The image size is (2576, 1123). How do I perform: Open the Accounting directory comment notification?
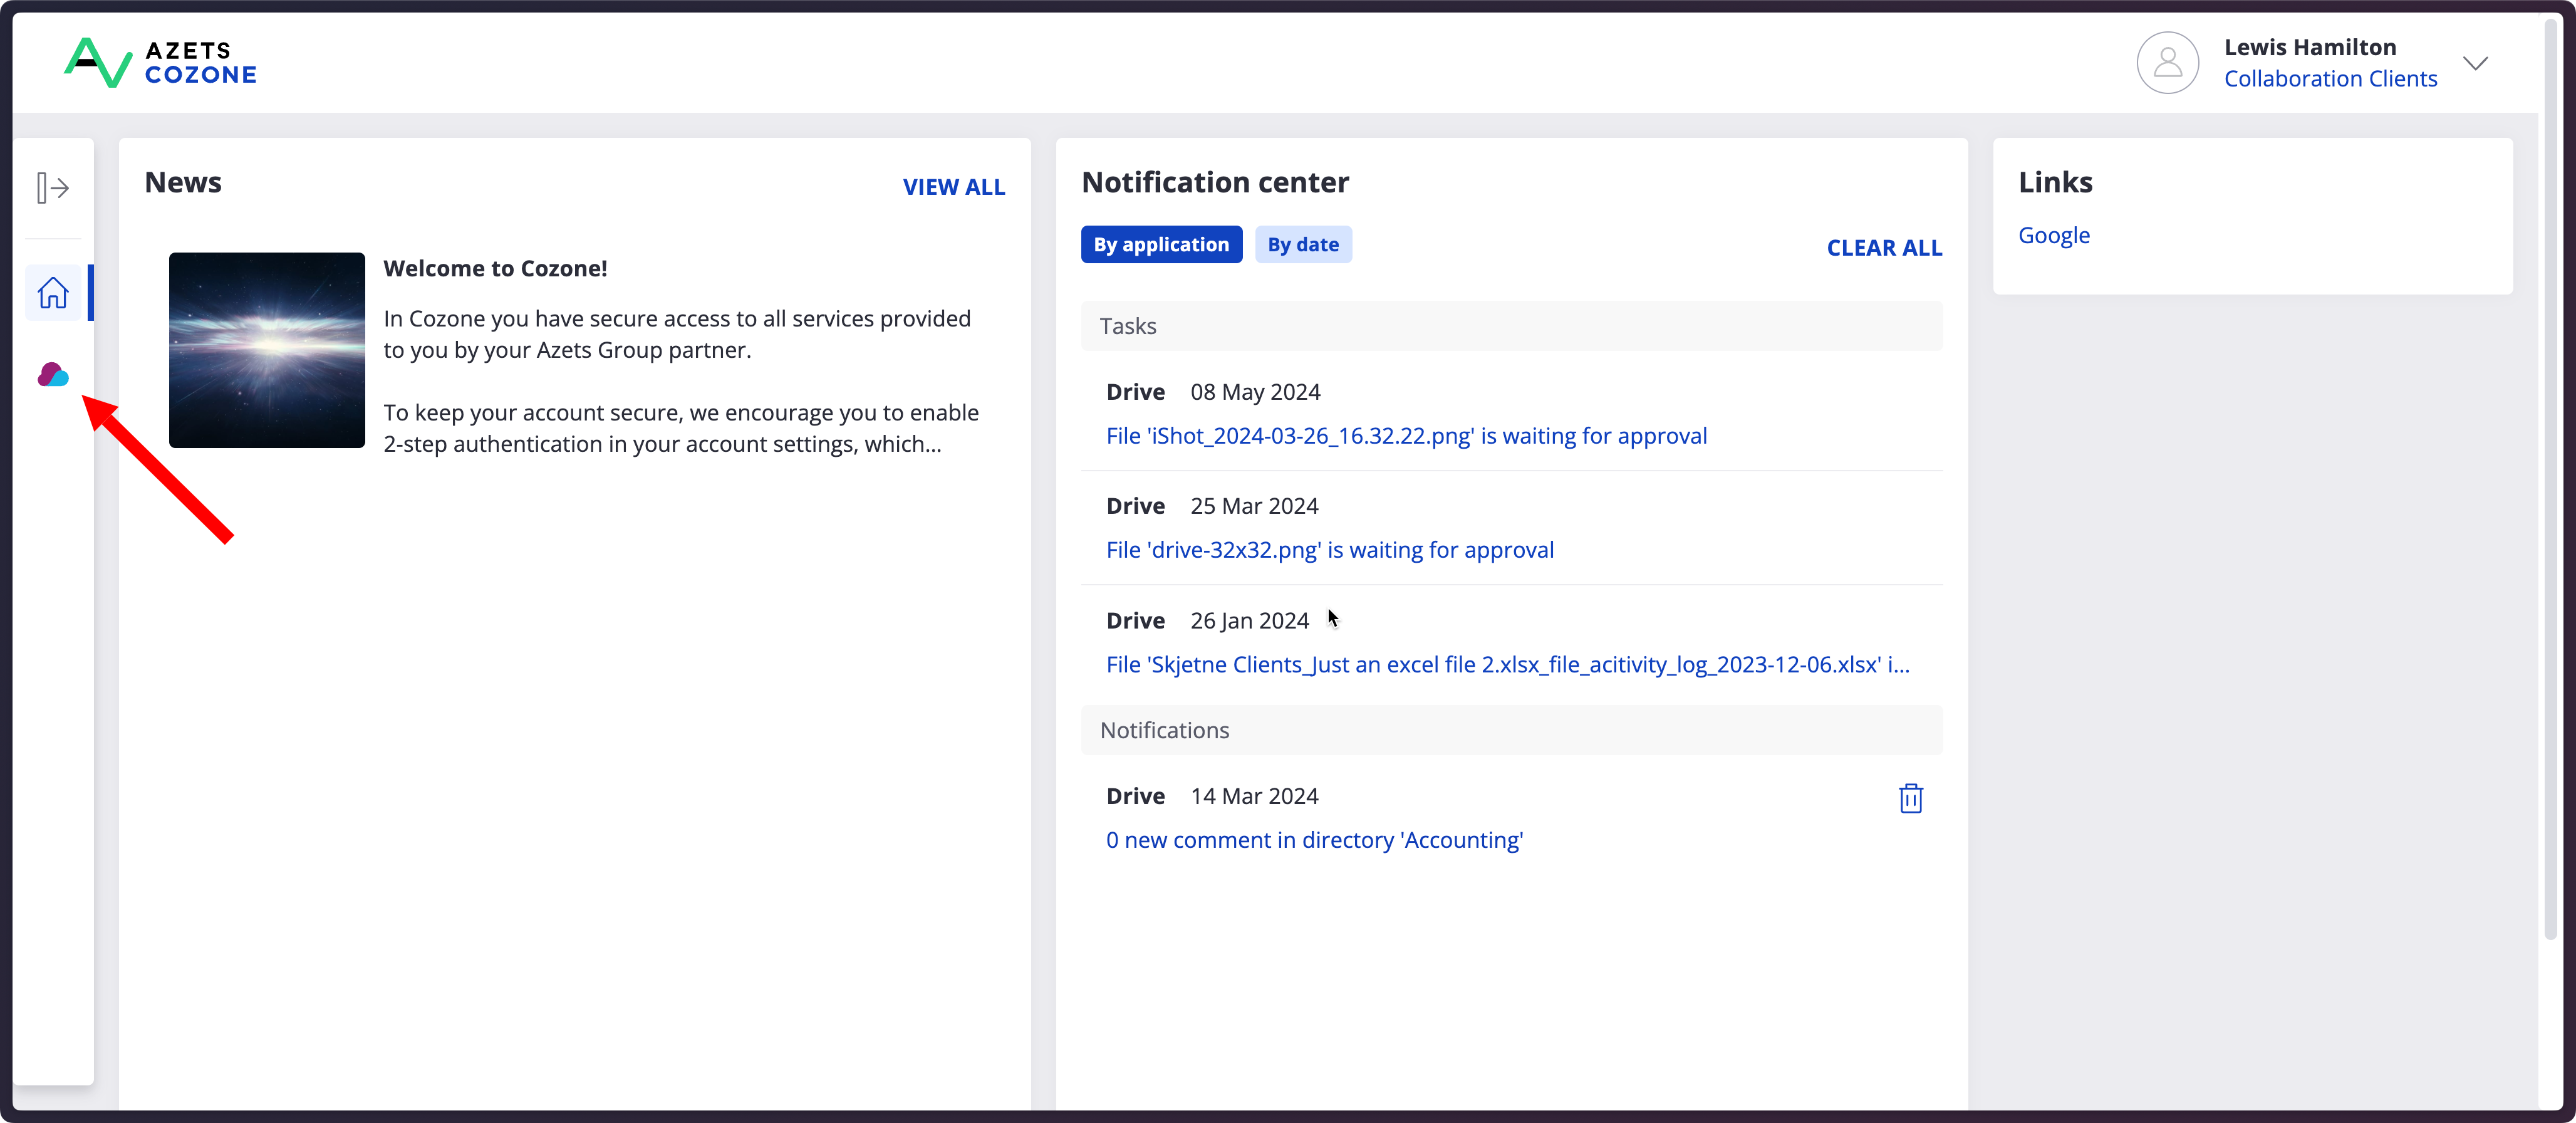pos(1314,840)
